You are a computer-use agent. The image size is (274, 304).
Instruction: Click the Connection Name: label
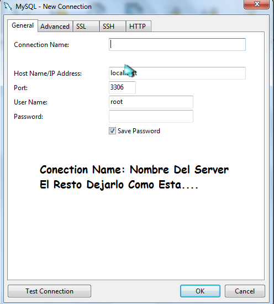click(x=41, y=45)
